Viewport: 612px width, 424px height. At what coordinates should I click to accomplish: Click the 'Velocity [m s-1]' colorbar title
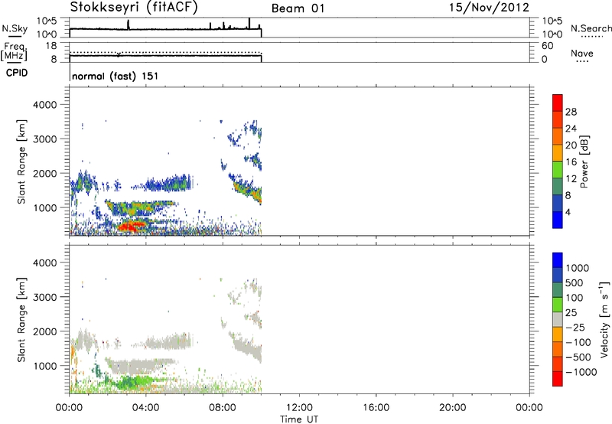click(x=604, y=319)
